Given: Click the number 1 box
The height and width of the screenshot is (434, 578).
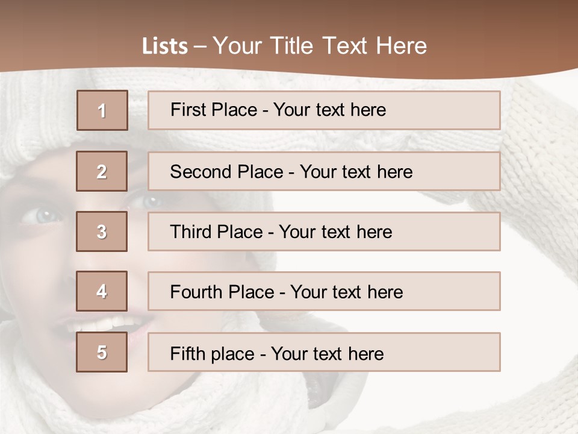Looking at the screenshot, I should 102,110.
